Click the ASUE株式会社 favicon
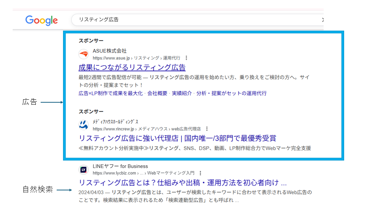 (x=84, y=54)
